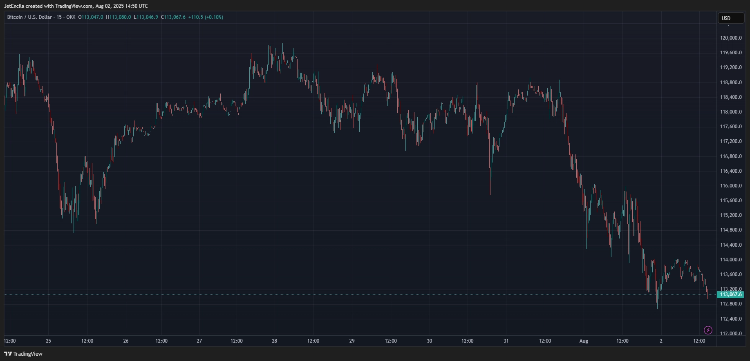Click the close price value C113,067.6
The height and width of the screenshot is (361, 750).
click(173, 17)
